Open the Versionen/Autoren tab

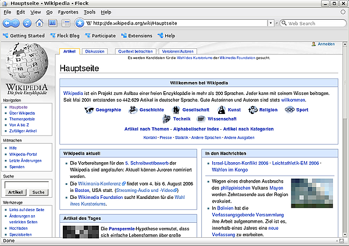click(177, 51)
